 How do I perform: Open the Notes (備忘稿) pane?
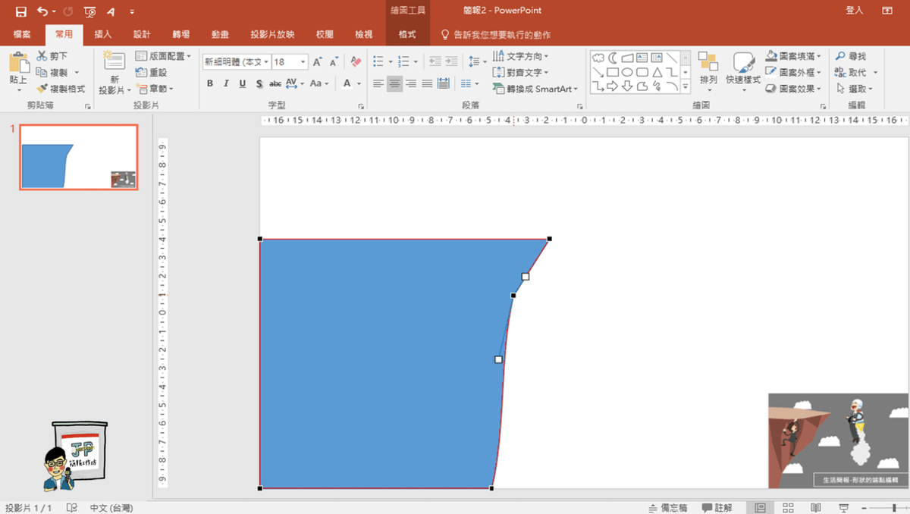tap(667, 508)
